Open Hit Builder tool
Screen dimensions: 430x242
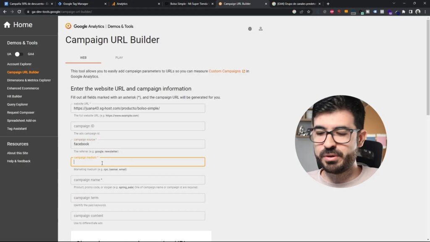coord(15,96)
